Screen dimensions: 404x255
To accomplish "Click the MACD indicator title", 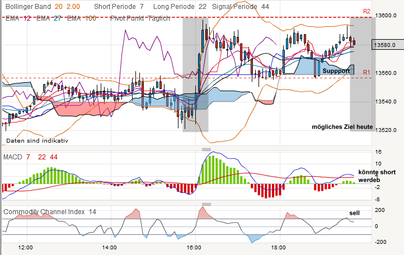I will tap(13, 157).
